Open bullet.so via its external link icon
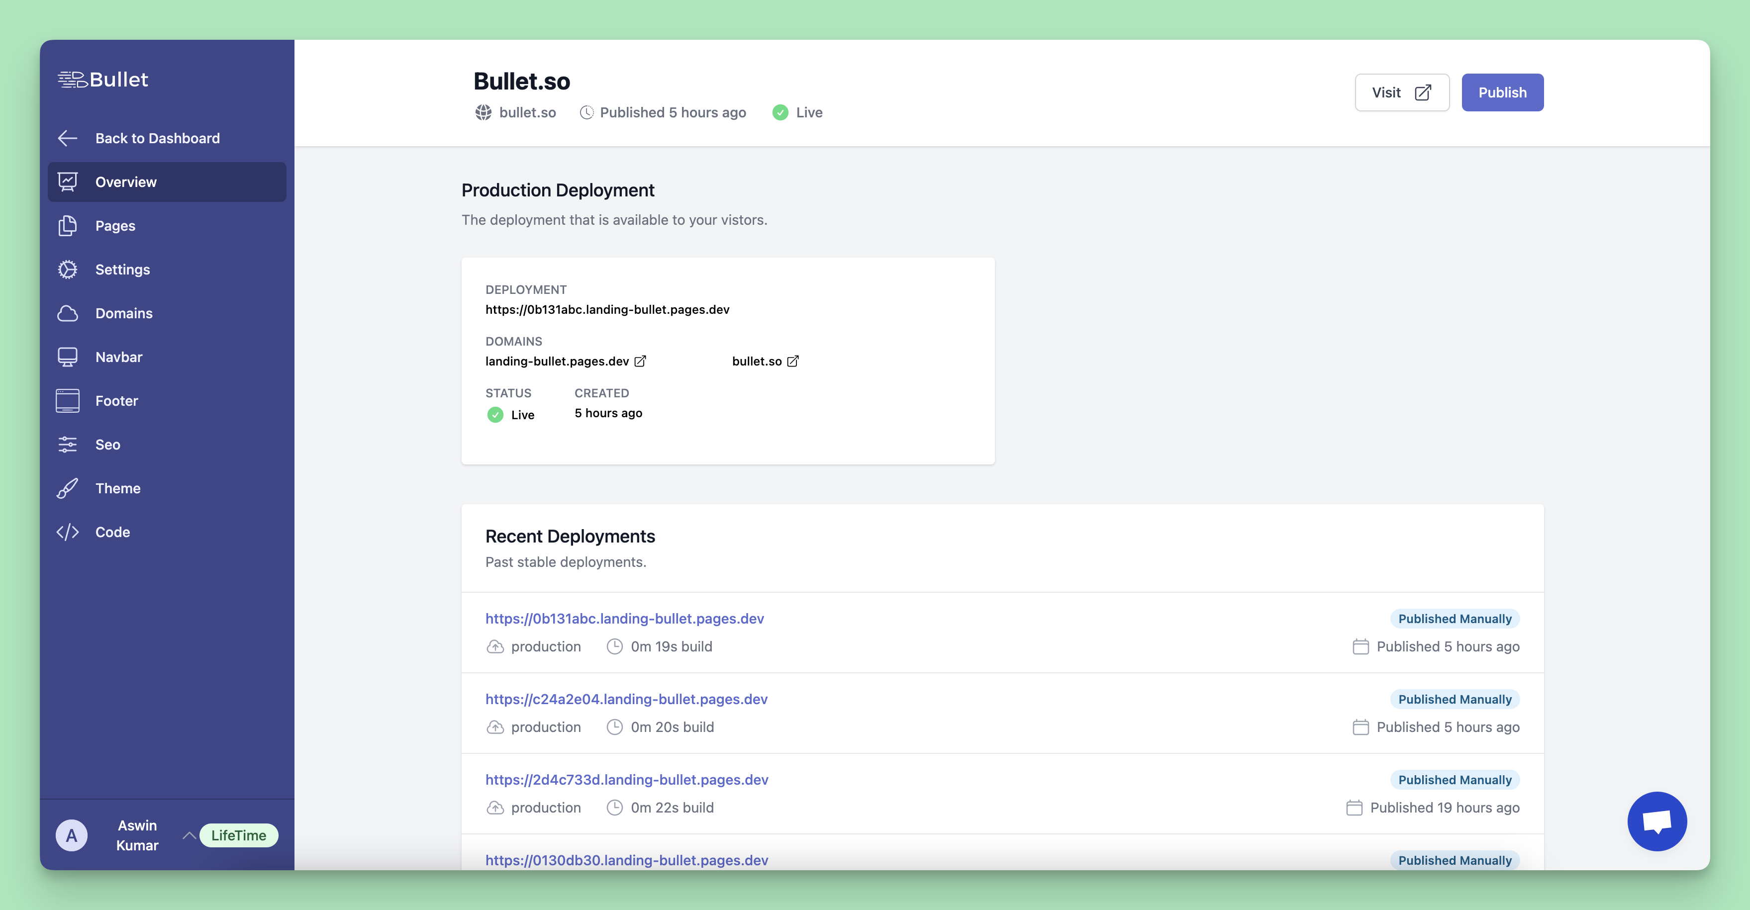 793,361
